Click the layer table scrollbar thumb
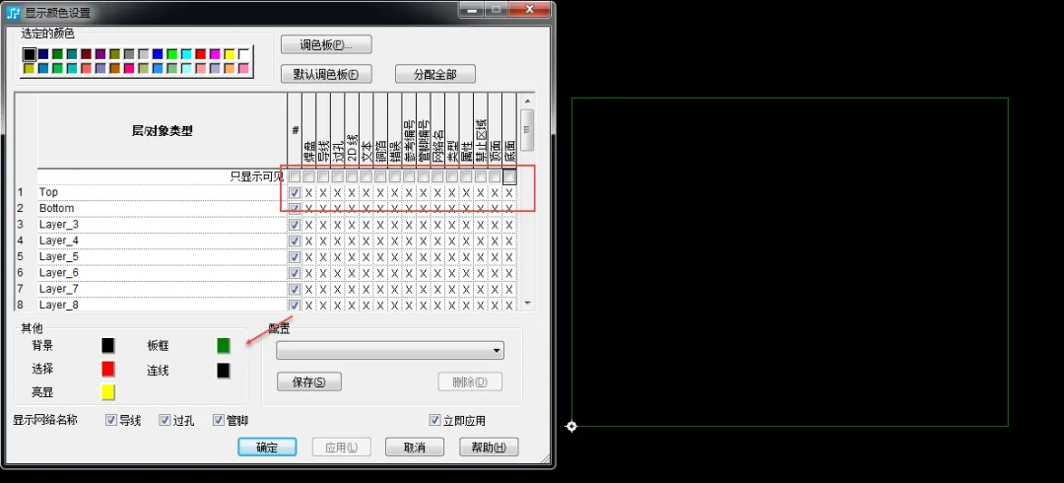 [x=527, y=130]
